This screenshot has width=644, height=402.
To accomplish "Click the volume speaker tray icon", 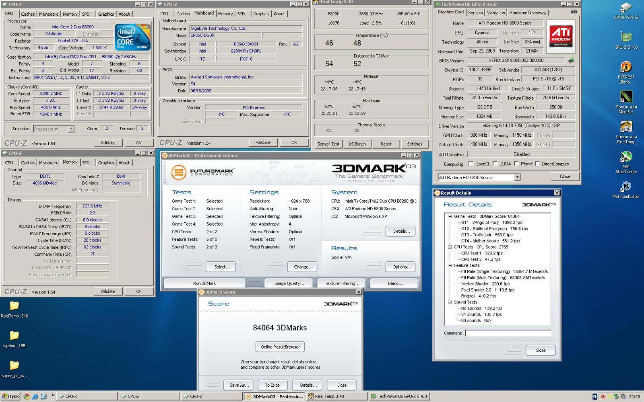I will (x=623, y=396).
